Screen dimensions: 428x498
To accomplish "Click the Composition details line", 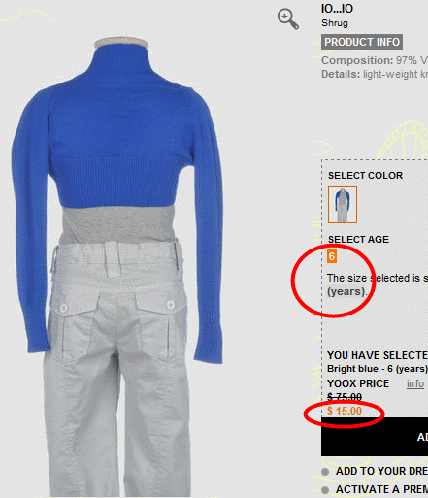I will tap(375, 60).
